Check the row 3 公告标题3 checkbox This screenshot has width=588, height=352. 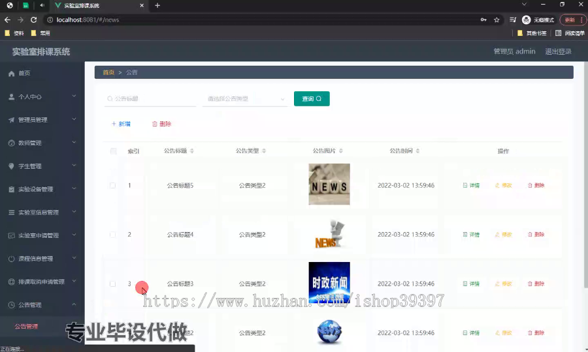click(112, 284)
